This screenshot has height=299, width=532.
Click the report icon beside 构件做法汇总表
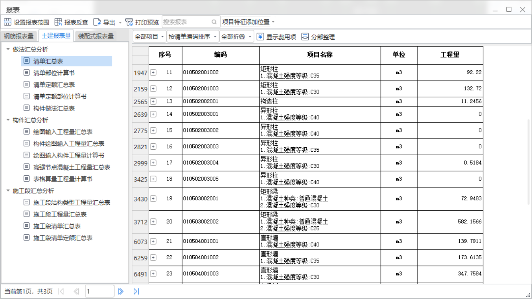pos(26,108)
